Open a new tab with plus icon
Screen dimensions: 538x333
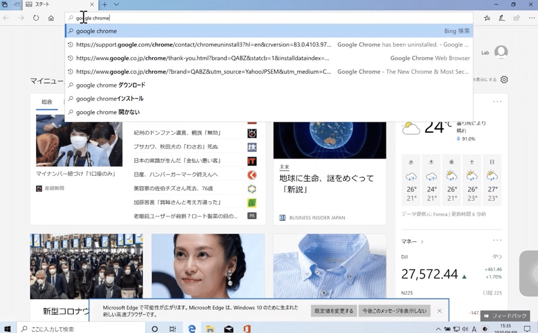104,4
